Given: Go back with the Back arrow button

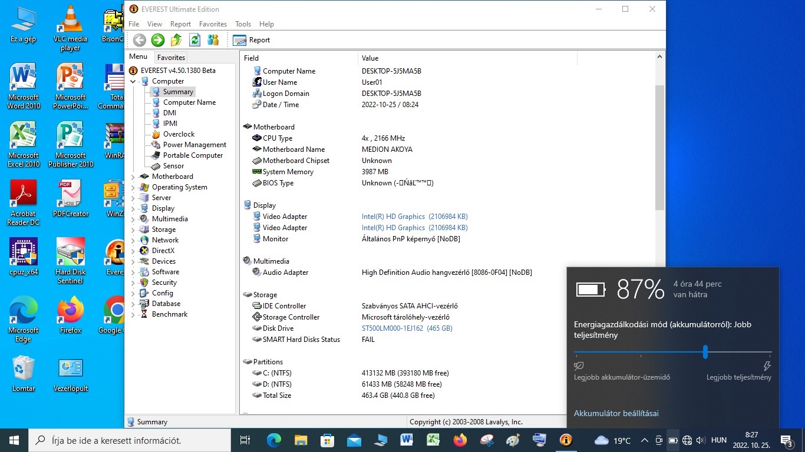Looking at the screenshot, I should point(140,40).
